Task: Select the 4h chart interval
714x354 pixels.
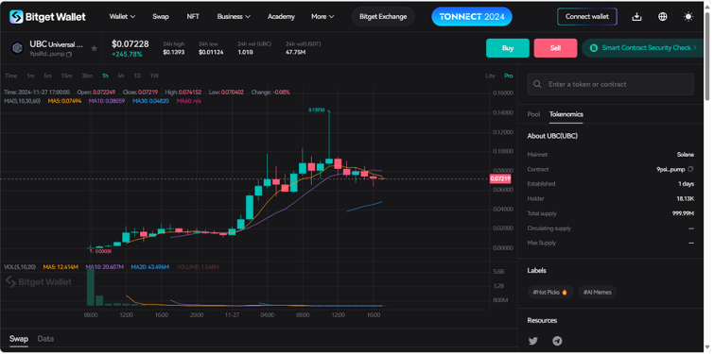Action: pos(121,76)
